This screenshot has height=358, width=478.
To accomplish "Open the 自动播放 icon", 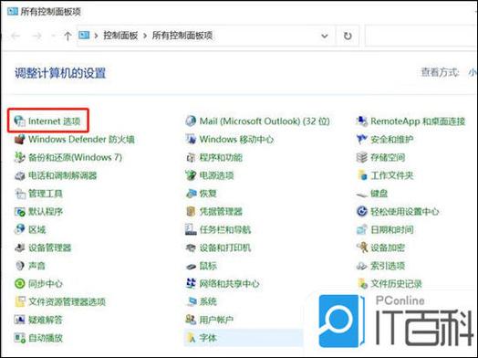I will click(19, 338).
